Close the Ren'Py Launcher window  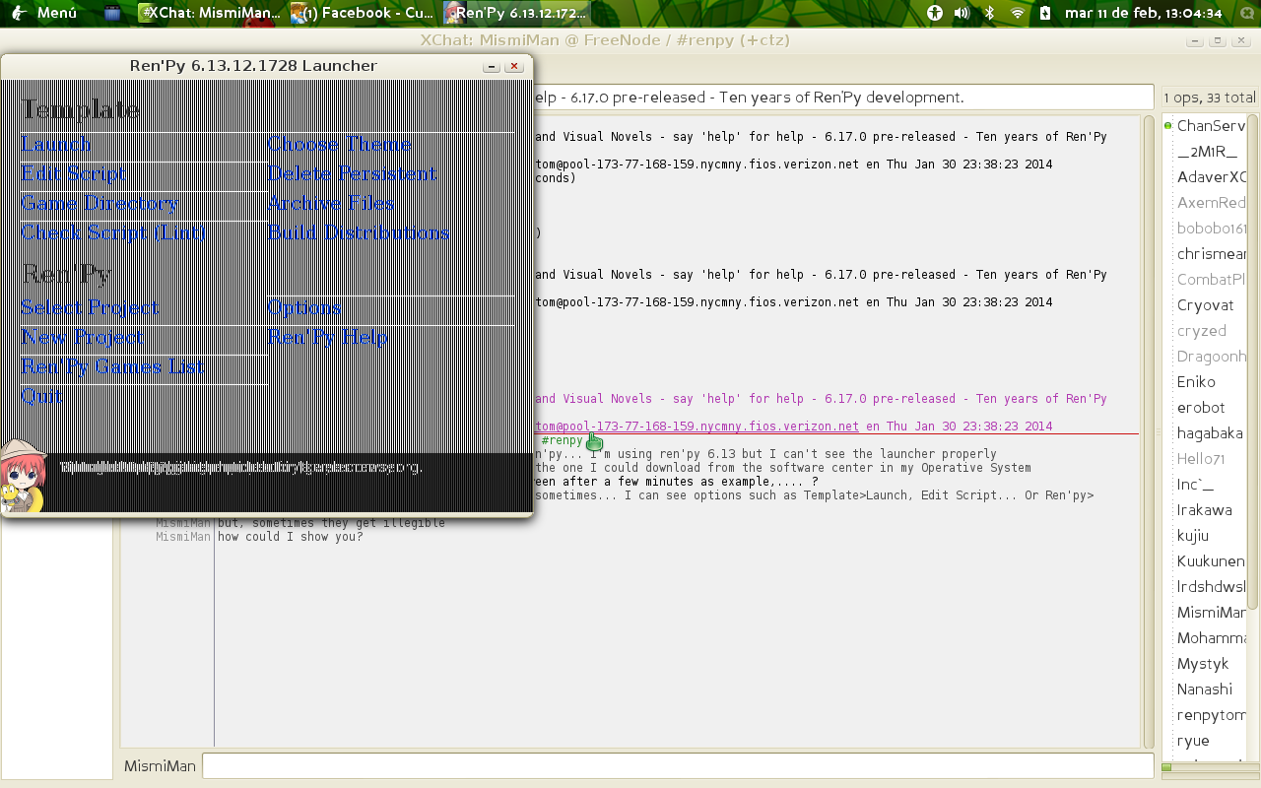[x=513, y=66]
